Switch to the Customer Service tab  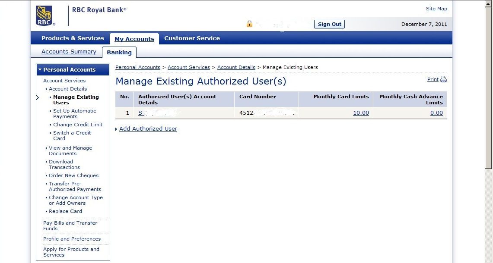click(192, 38)
